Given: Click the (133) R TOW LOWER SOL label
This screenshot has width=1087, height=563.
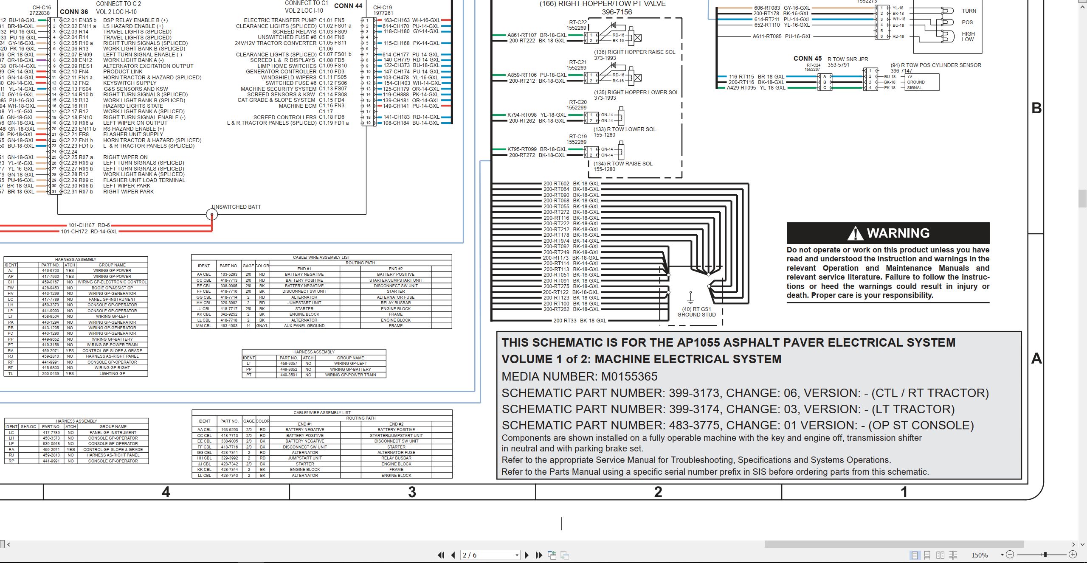Looking at the screenshot, I should [625, 129].
